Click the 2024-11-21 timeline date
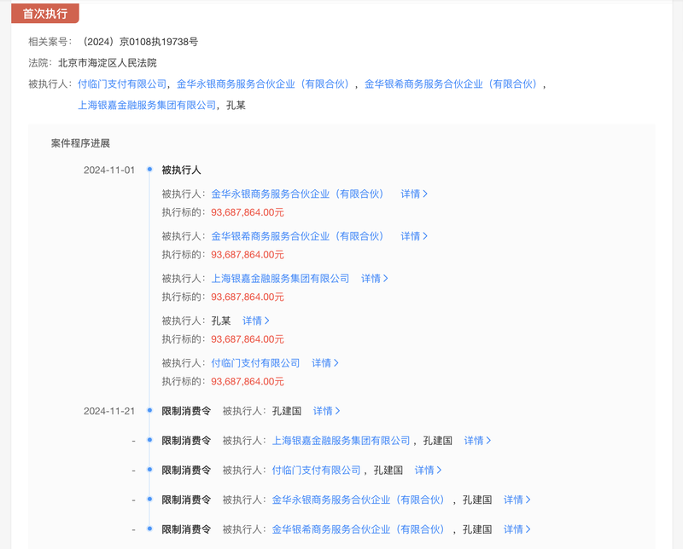683x549 pixels. [x=109, y=411]
